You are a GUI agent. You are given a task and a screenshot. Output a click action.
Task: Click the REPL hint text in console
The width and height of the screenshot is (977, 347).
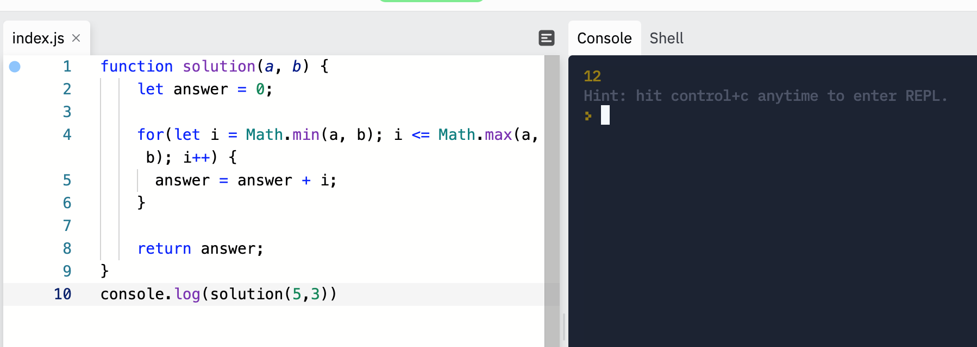[765, 96]
